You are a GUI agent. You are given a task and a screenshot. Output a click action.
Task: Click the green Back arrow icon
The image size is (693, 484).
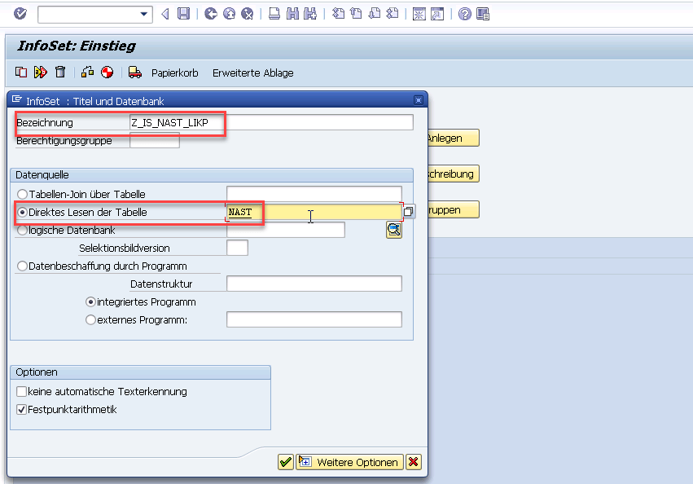tap(211, 13)
